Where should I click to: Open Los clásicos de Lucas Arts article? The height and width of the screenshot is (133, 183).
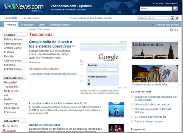click(x=56, y=103)
